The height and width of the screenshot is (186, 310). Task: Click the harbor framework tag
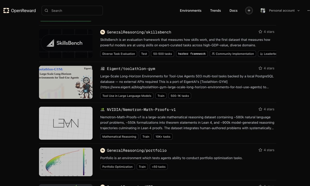click(x=192, y=54)
